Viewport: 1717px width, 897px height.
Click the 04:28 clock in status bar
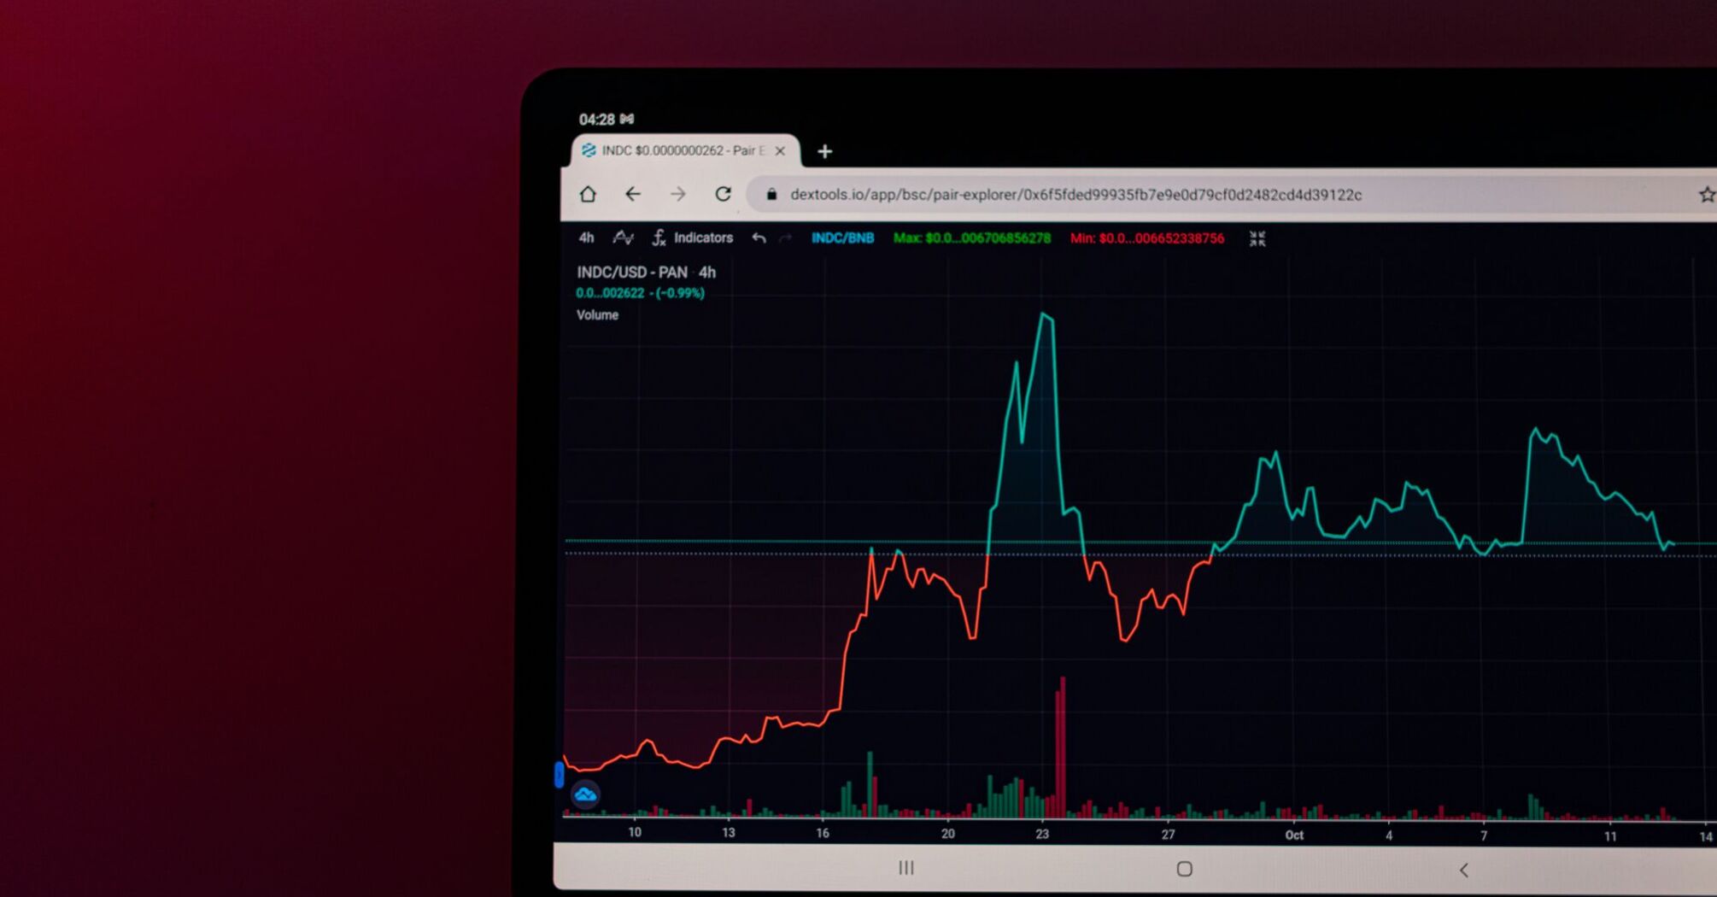(596, 119)
